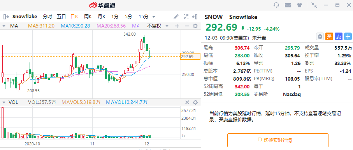Viewport: 353px width, 150px height.
Task: Click the Nasdaq exchange value
Action: pyautogui.click(x=292, y=95)
